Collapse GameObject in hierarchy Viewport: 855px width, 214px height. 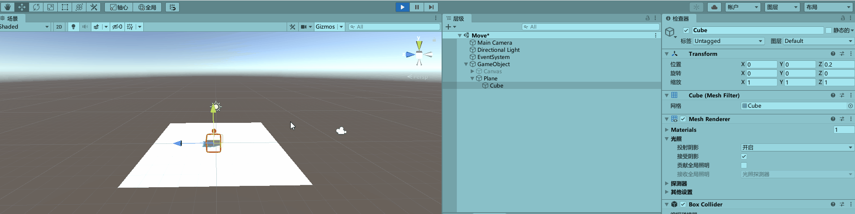[466, 64]
